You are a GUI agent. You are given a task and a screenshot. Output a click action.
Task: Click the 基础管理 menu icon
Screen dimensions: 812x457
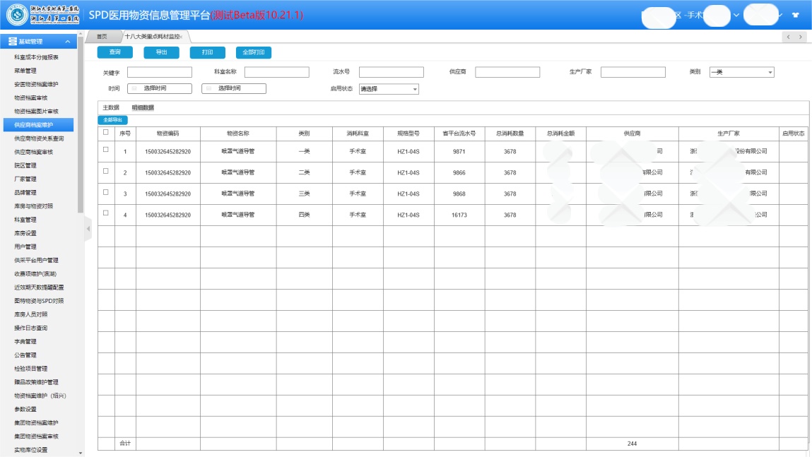pyautogui.click(x=12, y=42)
